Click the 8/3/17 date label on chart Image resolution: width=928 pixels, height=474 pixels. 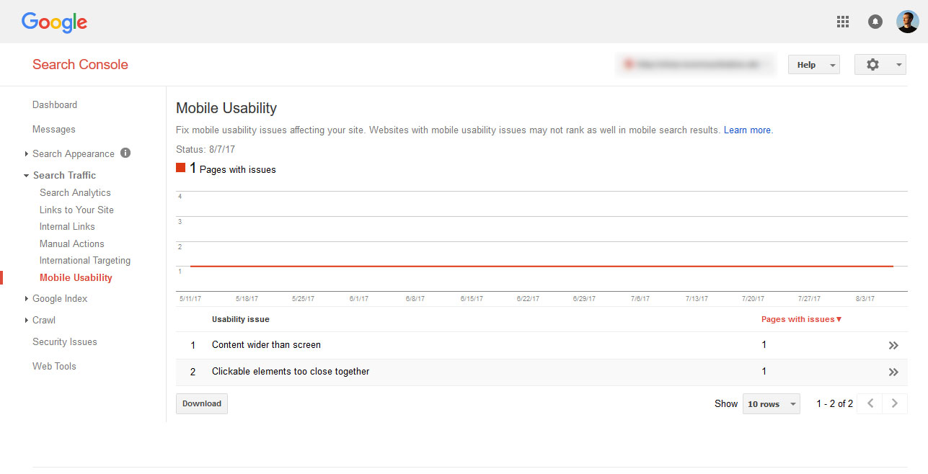pos(865,298)
